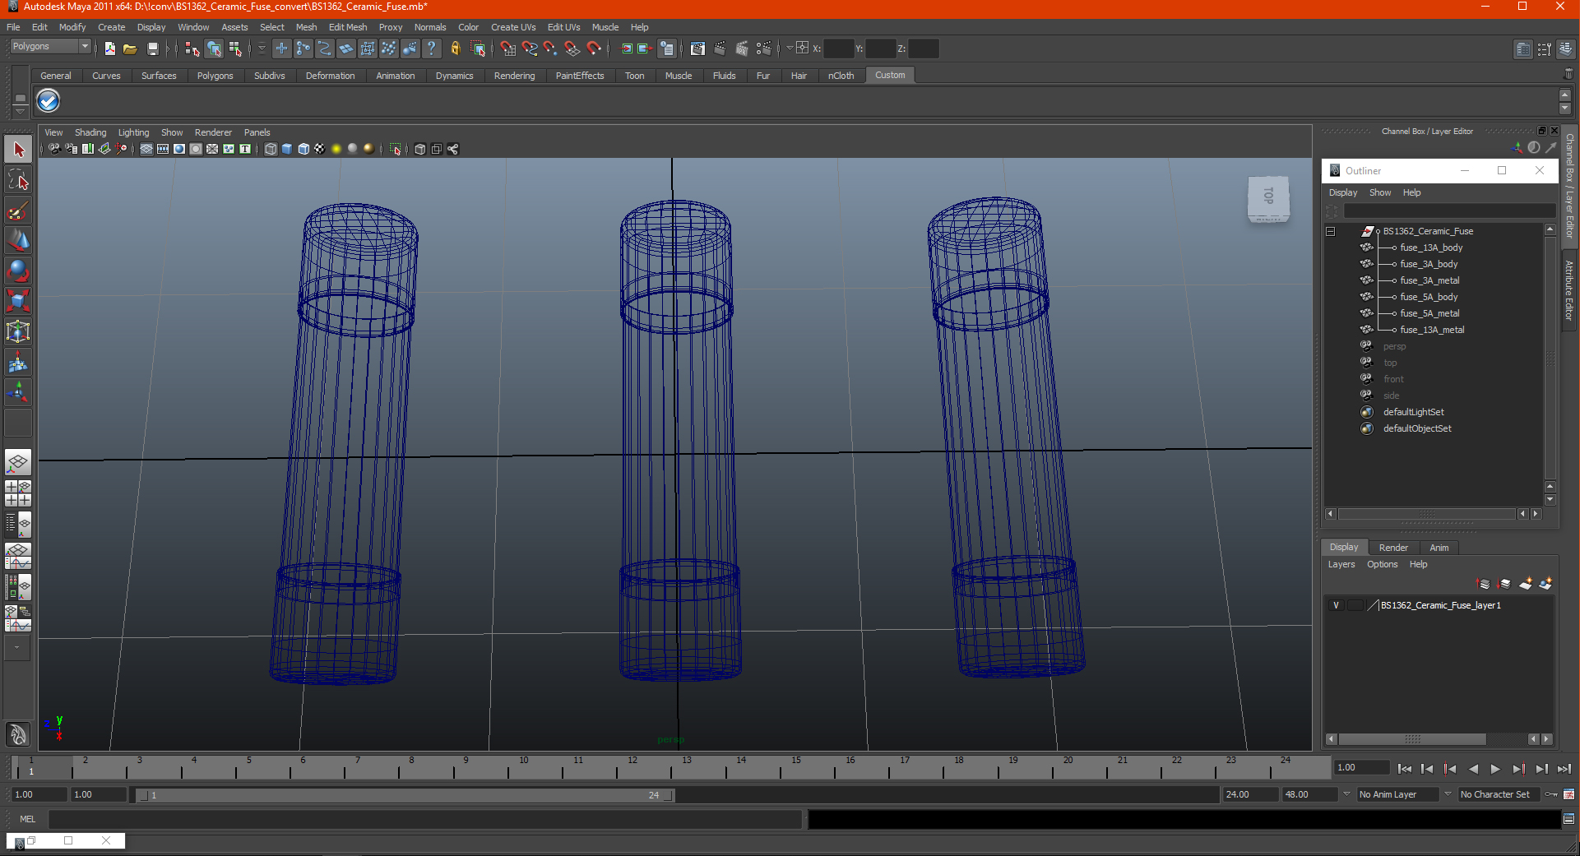The image size is (1580, 856).
Task: Move selected layer up icon
Action: [1483, 584]
